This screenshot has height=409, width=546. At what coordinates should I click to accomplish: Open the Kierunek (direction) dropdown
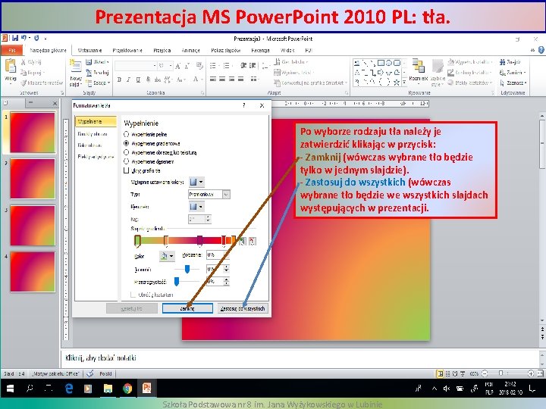pyautogui.click(x=196, y=207)
